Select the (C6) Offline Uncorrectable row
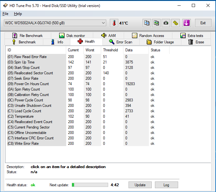The width and height of the screenshot is (216, 192). coord(88,133)
